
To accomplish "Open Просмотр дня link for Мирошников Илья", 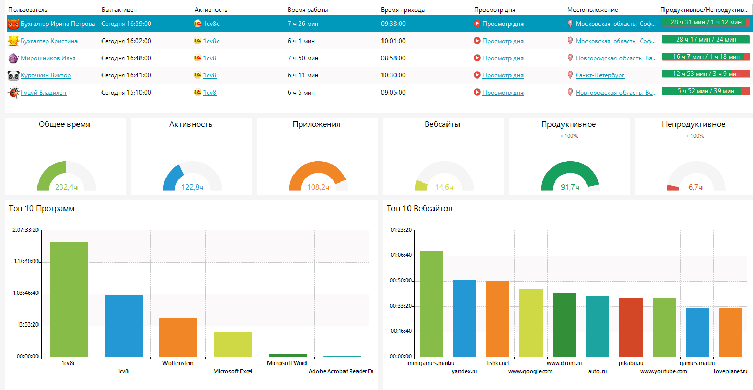I will pos(503,58).
